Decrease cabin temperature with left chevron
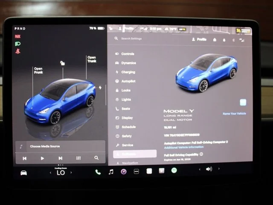Image resolution: width=273 pixels, height=205 pixels. click(x=50, y=173)
